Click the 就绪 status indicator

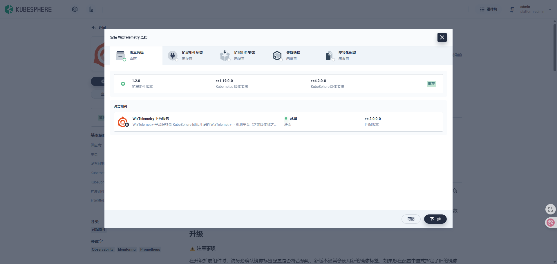(291, 119)
